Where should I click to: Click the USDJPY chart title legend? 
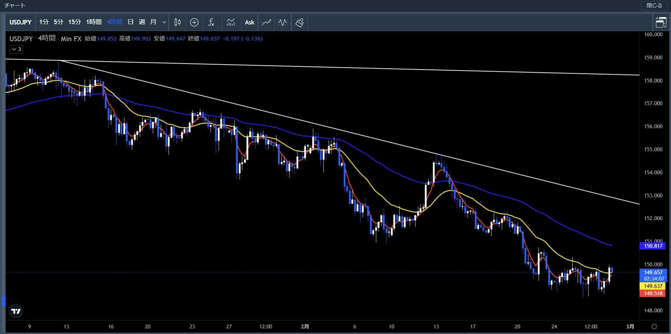pos(21,39)
